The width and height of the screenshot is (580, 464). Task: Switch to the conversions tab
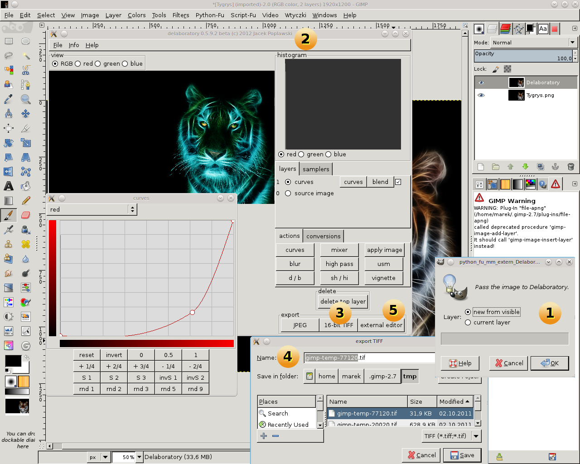click(323, 236)
